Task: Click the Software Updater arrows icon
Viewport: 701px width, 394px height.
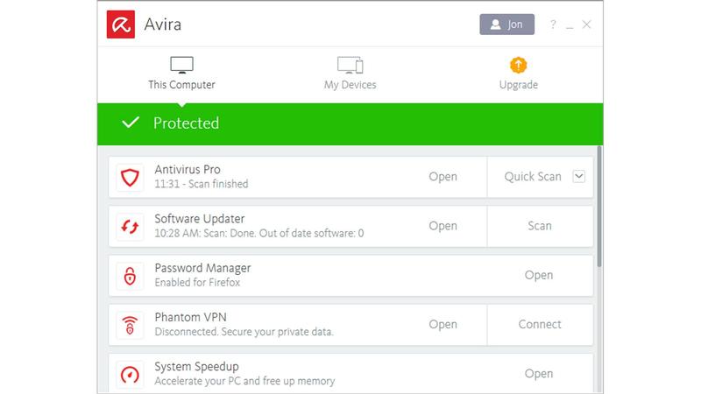Action: coord(130,227)
